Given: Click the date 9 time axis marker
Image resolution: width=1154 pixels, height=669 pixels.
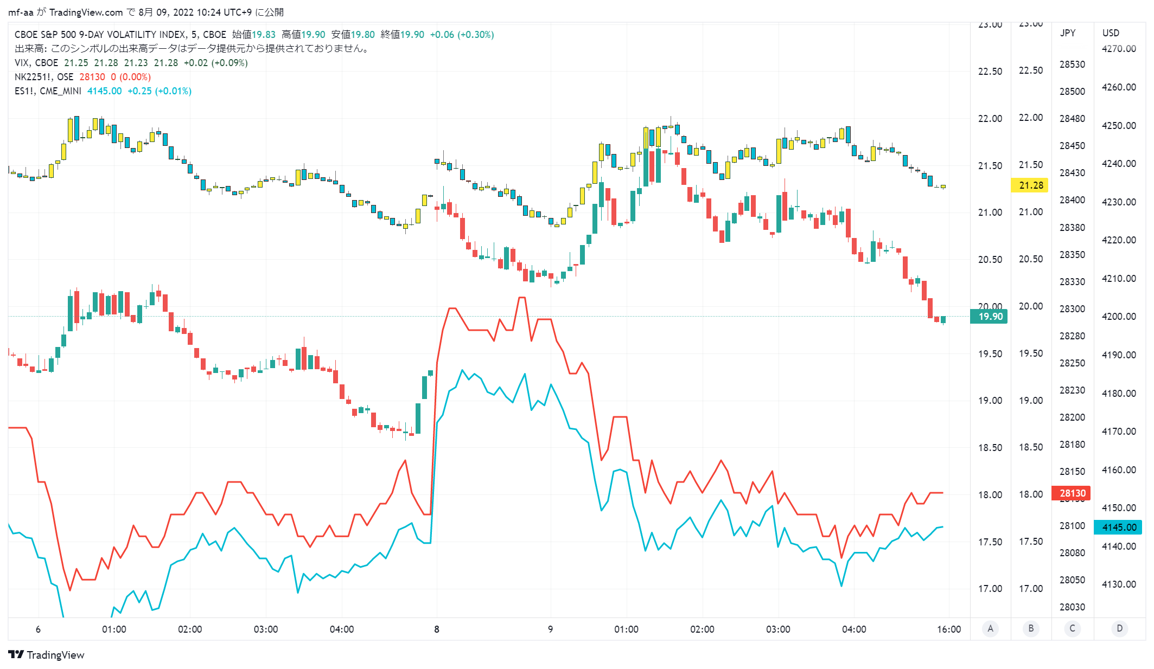Looking at the screenshot, I should pos(551,629).
